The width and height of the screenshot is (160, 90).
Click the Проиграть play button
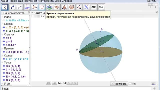119,84
